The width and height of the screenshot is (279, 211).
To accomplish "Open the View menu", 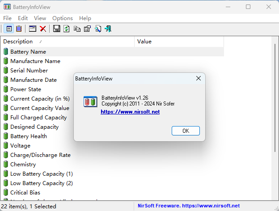I will (x=40, y=18).
